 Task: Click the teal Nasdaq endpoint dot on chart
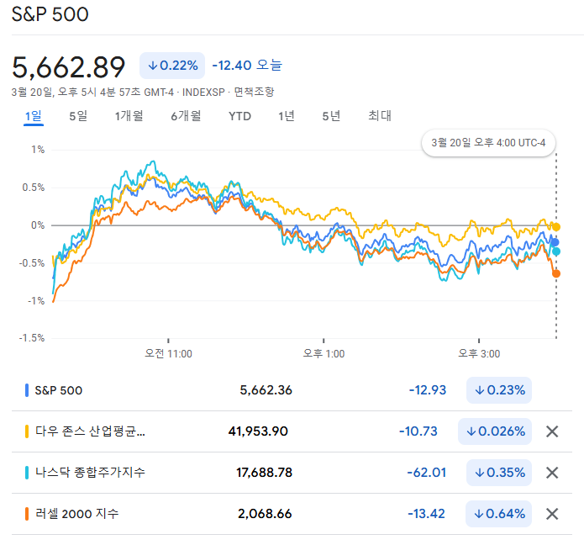556,251
